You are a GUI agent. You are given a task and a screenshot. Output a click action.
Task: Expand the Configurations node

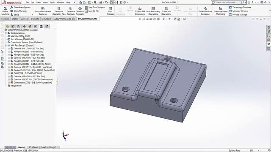(x=6, y=33)
